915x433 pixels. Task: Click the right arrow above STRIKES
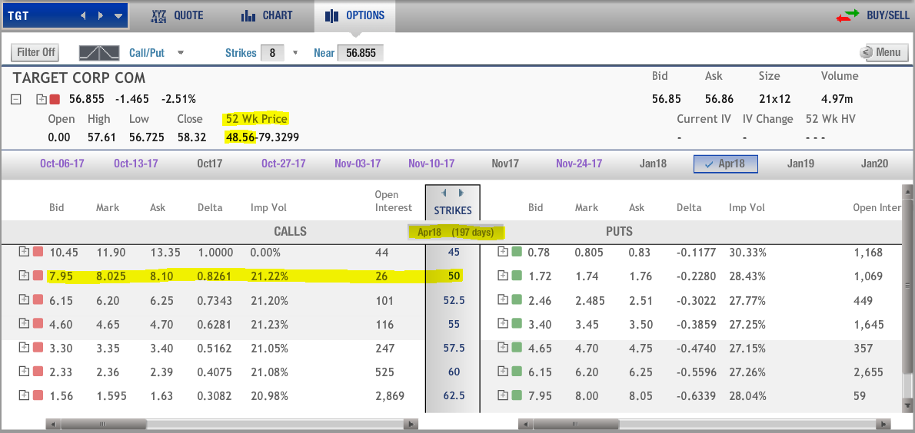point(461,192)
